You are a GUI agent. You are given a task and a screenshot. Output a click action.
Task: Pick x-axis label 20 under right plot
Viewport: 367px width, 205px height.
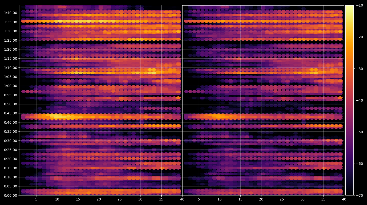(x=261, y=199)
